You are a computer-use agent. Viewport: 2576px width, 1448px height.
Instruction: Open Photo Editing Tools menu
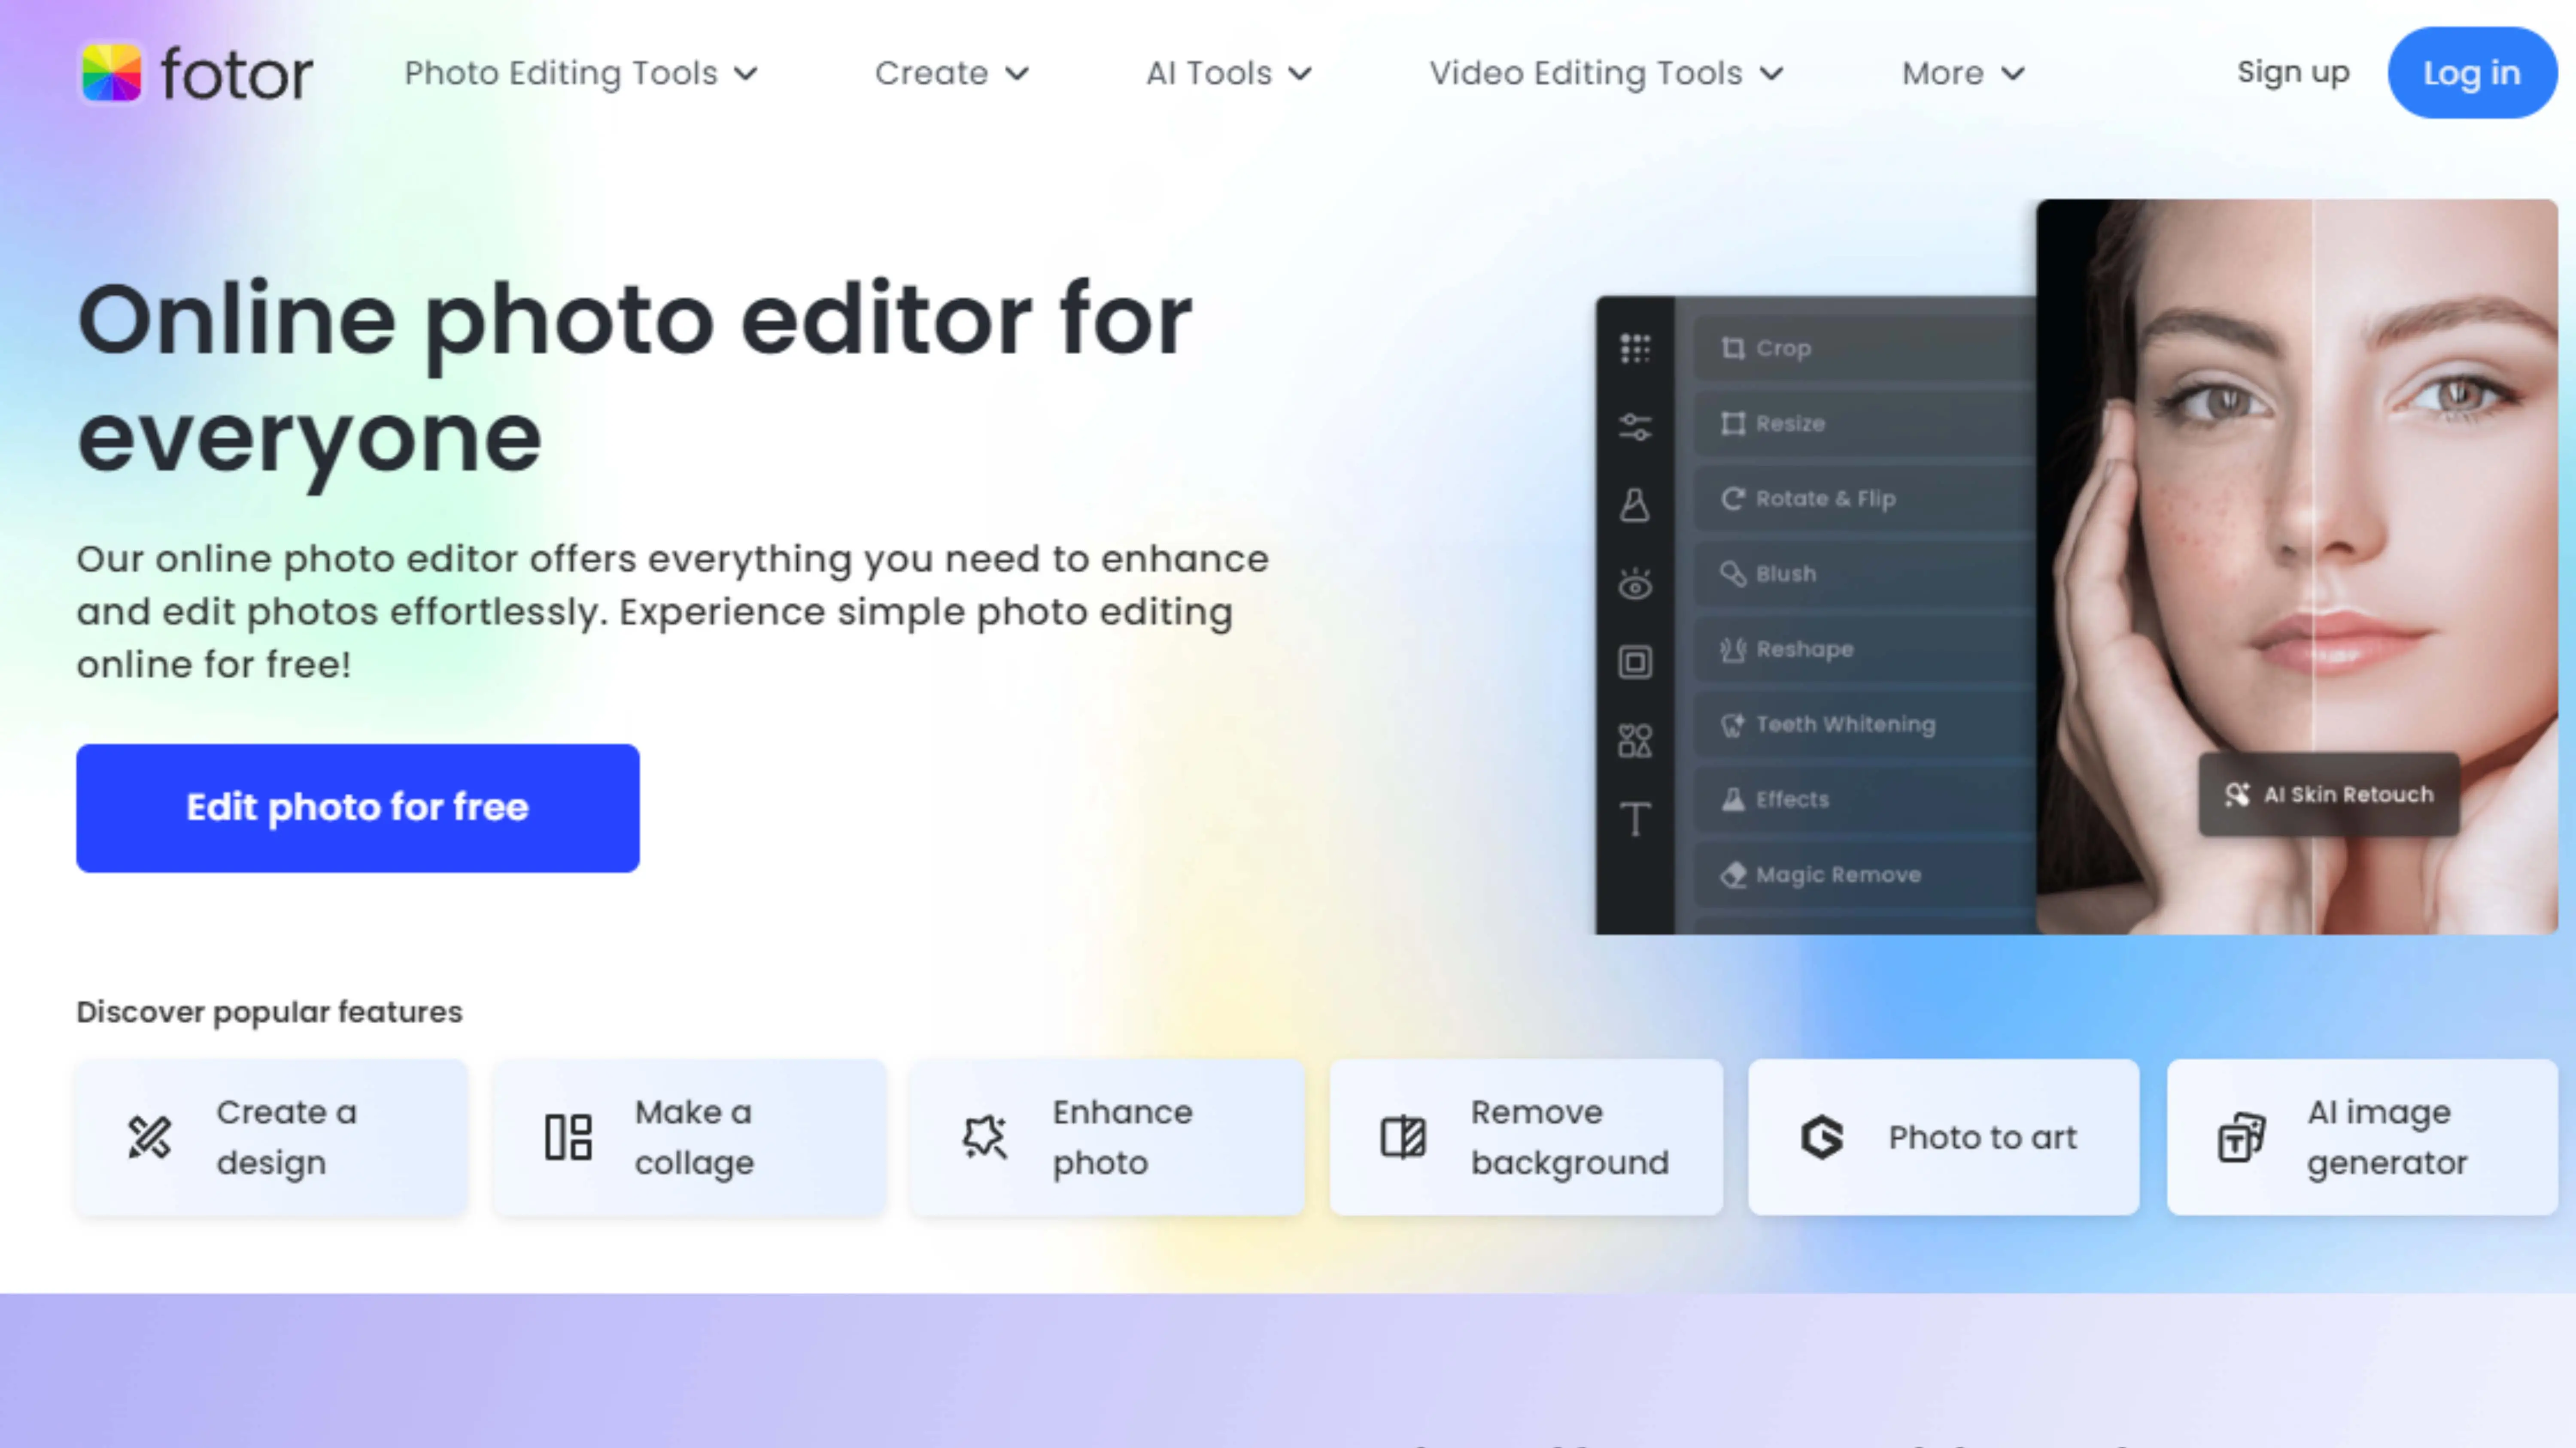point(581,73)
